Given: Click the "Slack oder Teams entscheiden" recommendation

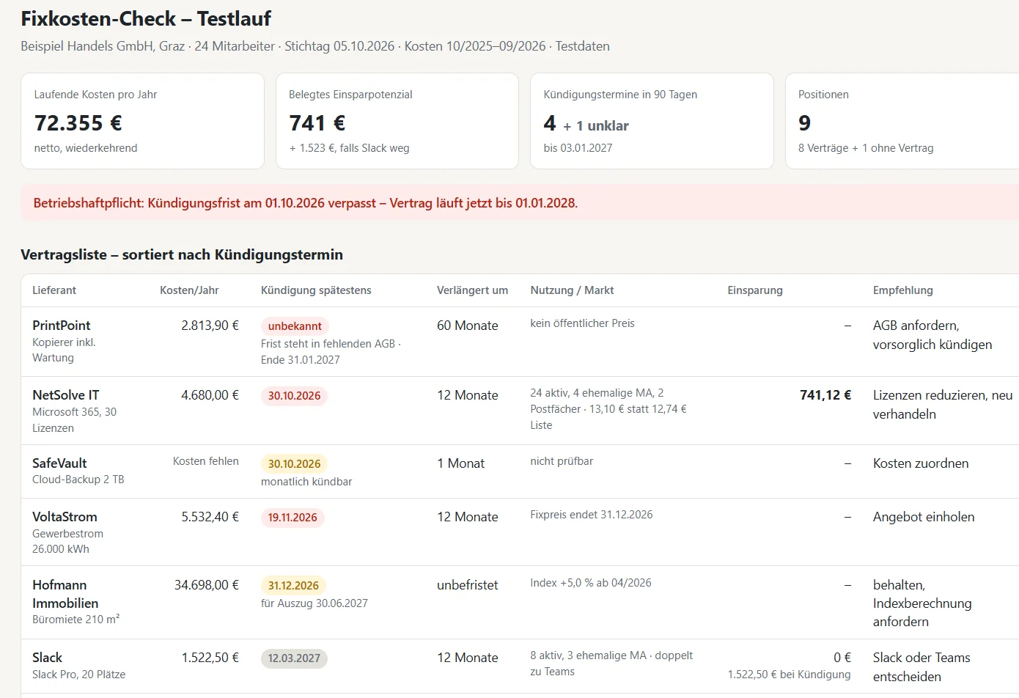Looking at the screenshot, I should 921,667.
